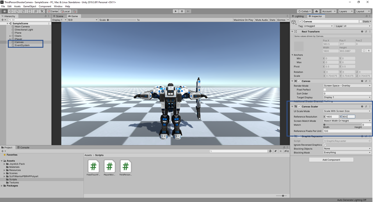Click the Play button

[x=175, y=11]
